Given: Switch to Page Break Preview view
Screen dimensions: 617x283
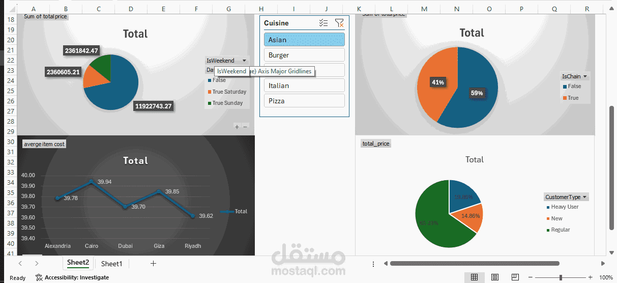Looking at the screenshot, I should pyautogui.click(x=515, y=277).
